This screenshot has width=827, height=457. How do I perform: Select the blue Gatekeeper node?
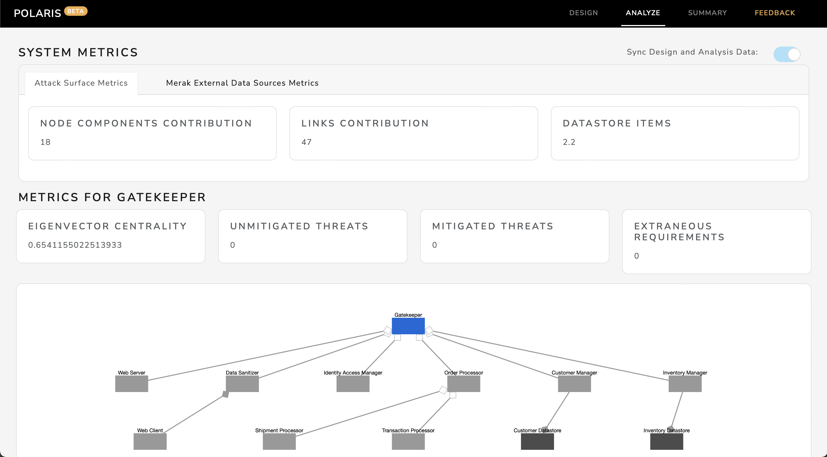point(408,326)
